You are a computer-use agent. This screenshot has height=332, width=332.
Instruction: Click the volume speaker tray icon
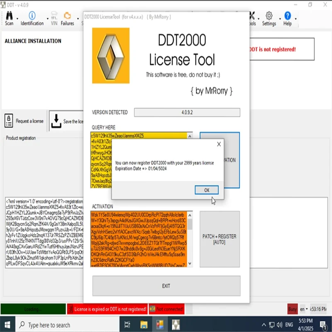[x=279, y=325]
